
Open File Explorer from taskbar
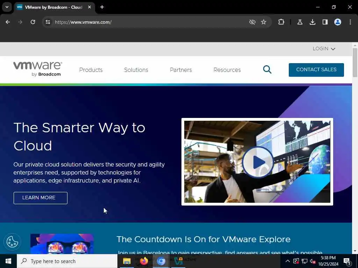[127, 261]
